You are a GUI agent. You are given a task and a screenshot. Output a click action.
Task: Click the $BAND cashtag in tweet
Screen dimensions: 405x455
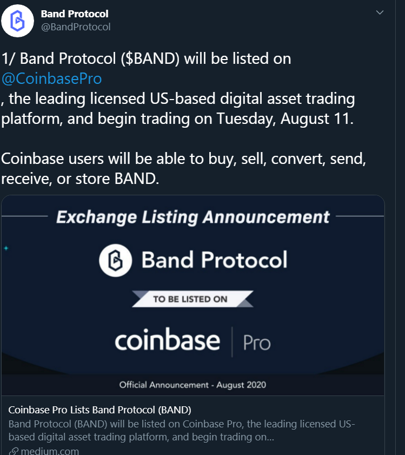pos(150,58)
